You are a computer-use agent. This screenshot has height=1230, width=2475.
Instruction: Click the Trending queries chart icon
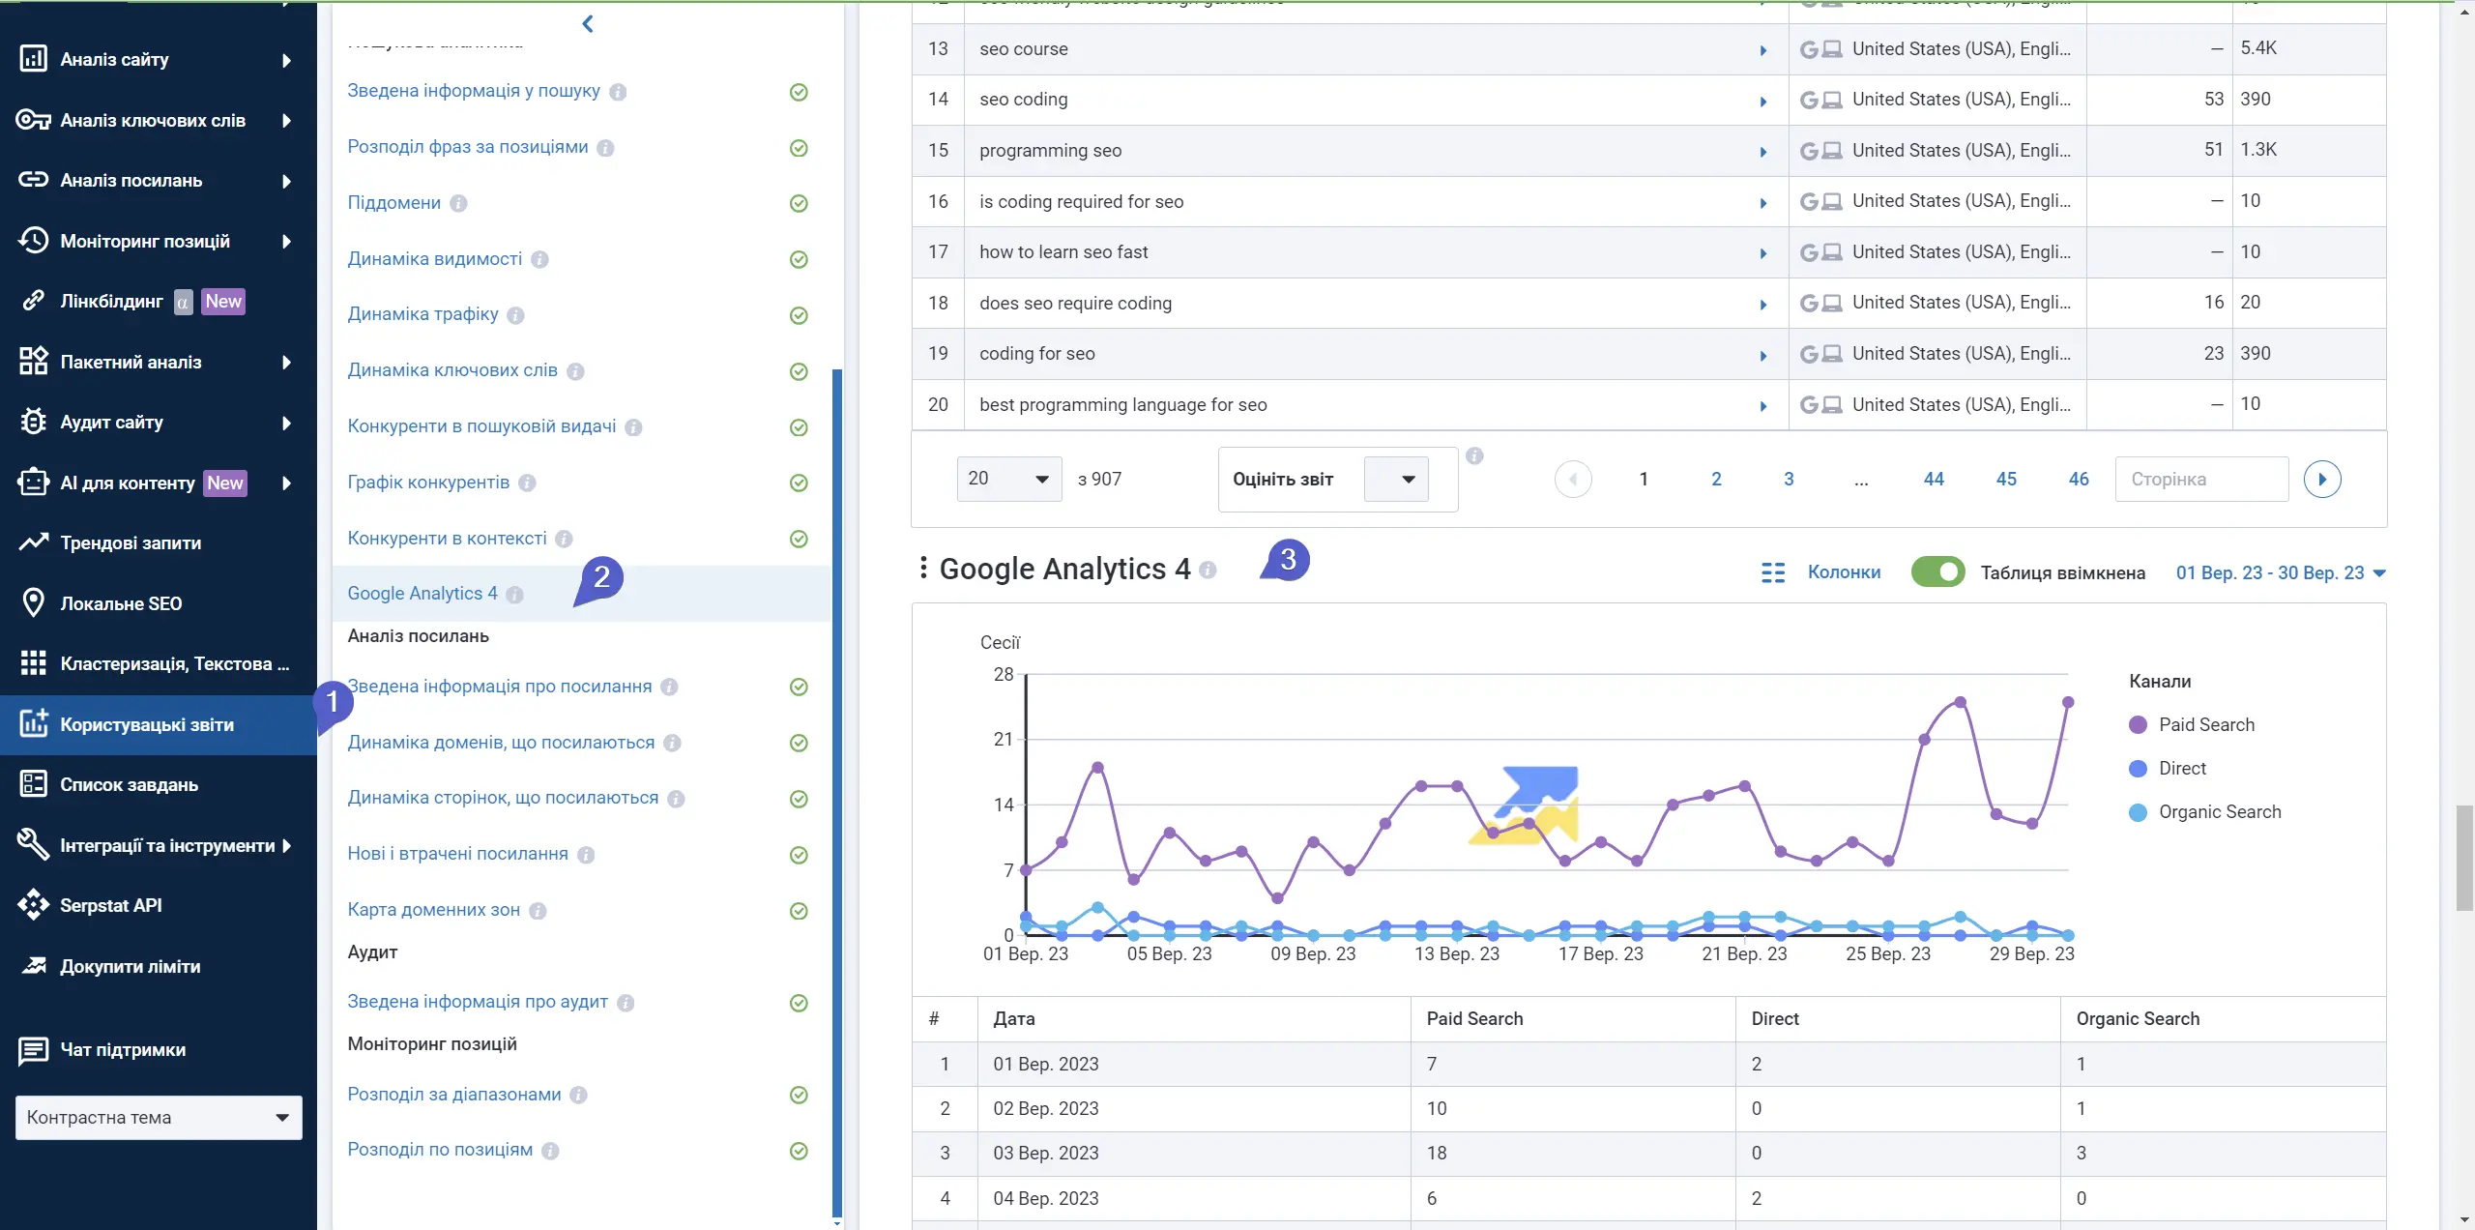coord(33,542)
